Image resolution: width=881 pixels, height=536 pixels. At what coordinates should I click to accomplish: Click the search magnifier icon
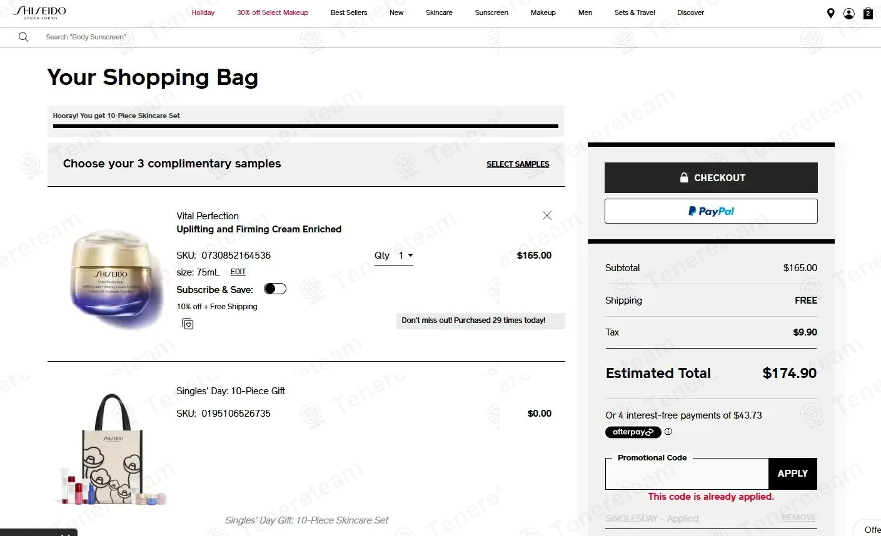pyautogui.click(x=23, y=37)
